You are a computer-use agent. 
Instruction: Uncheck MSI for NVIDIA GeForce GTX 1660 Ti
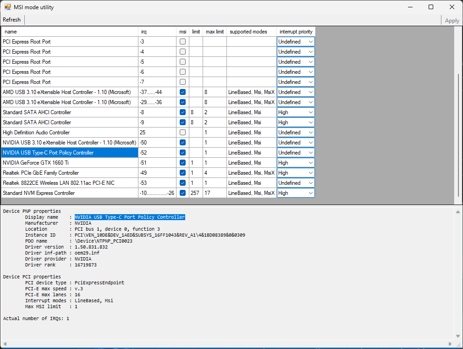point(183,163)
